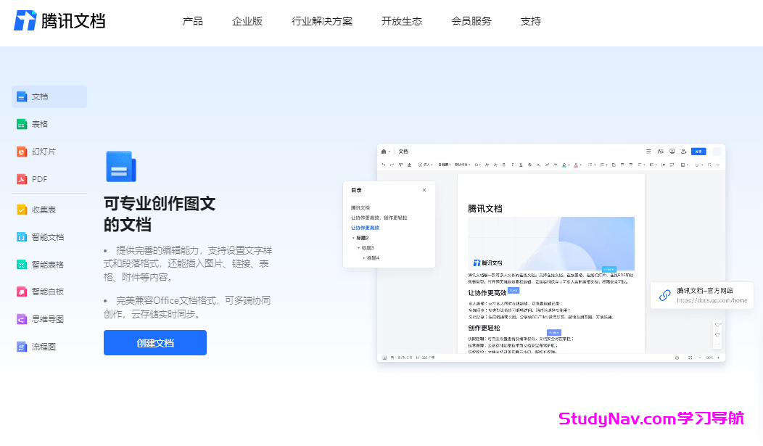Select the yellow 收集表 form icon

[x=22, y=210]
